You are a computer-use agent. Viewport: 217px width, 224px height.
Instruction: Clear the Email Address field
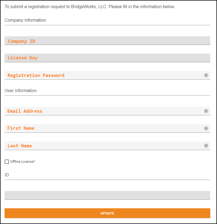click(x=206, y=111)
